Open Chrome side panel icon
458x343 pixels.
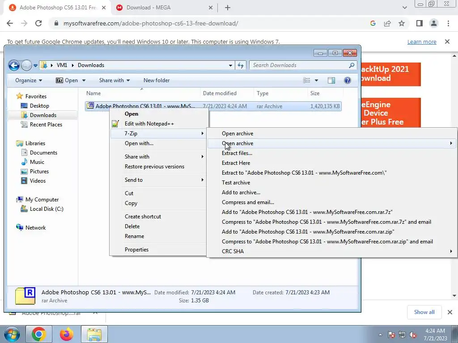[420, 23]
